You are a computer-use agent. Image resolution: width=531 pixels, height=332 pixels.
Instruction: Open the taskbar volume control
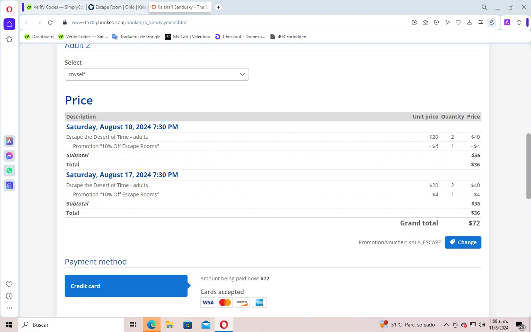(x=482, y=325)
